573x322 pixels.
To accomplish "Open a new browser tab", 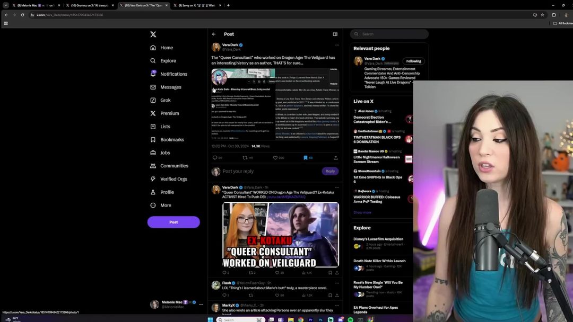I will pyautogui.click(x=228, y=5).
